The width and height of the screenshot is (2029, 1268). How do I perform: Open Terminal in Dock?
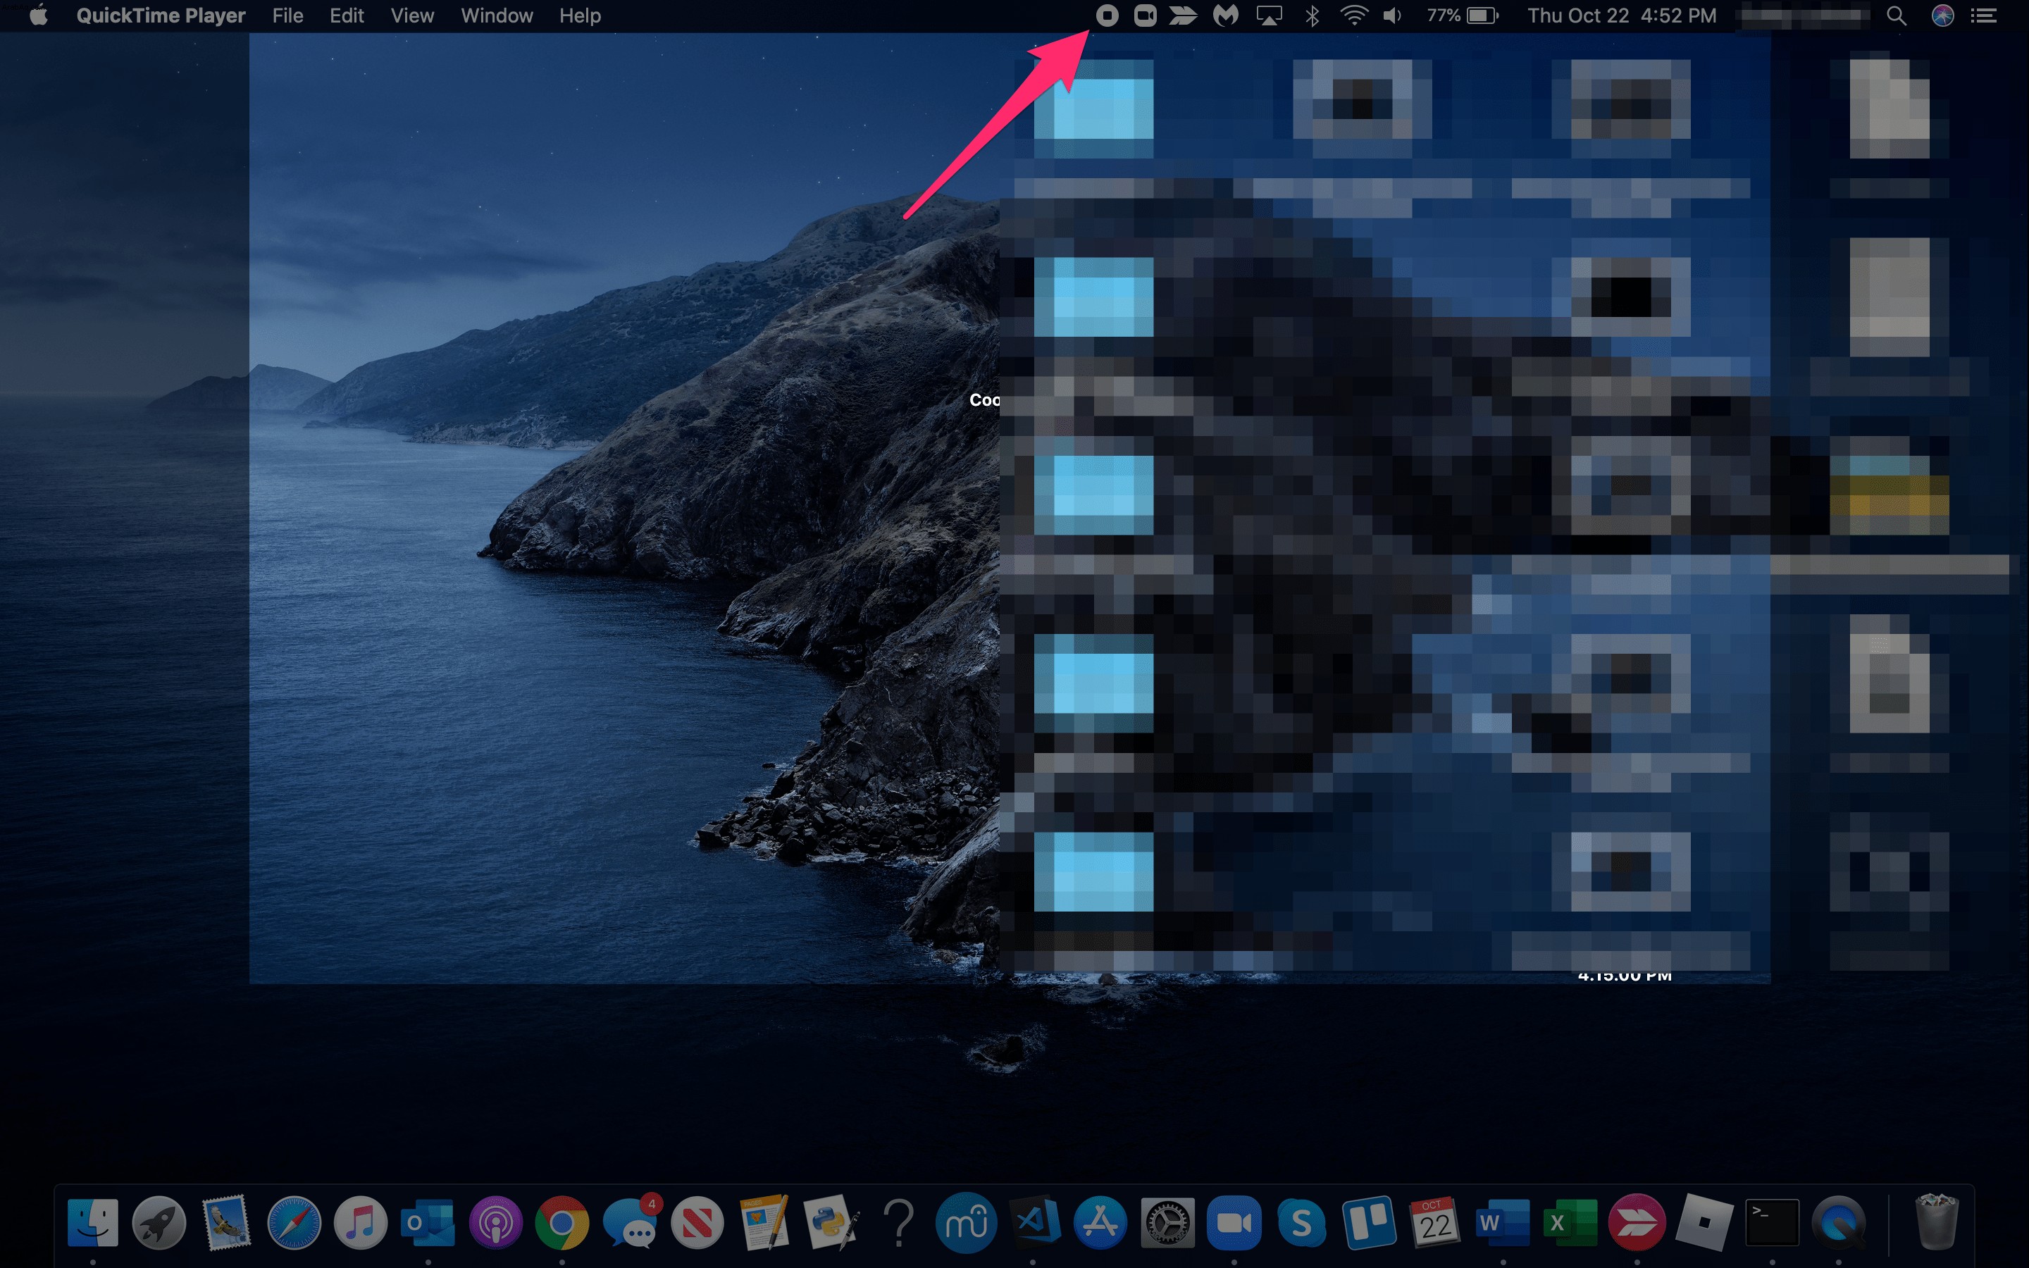coord(1772,1222)
